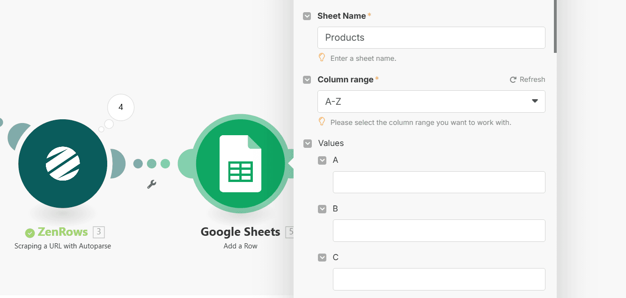This screenshot has height=298, width=626.
Task: Collapse the Values section toggle
Action: tap(308, 143)
